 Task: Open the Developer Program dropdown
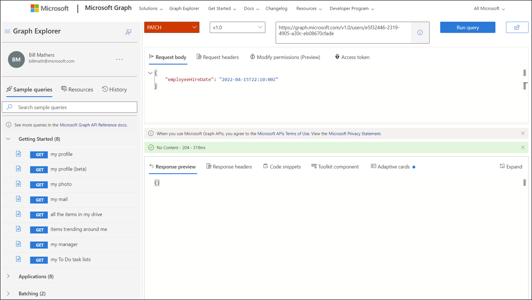coord(352,8)
